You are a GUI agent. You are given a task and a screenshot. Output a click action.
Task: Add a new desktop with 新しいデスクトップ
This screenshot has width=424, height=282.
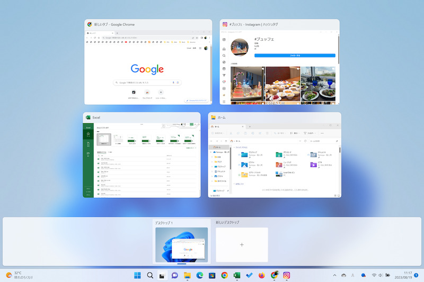(x=242, y=244)
